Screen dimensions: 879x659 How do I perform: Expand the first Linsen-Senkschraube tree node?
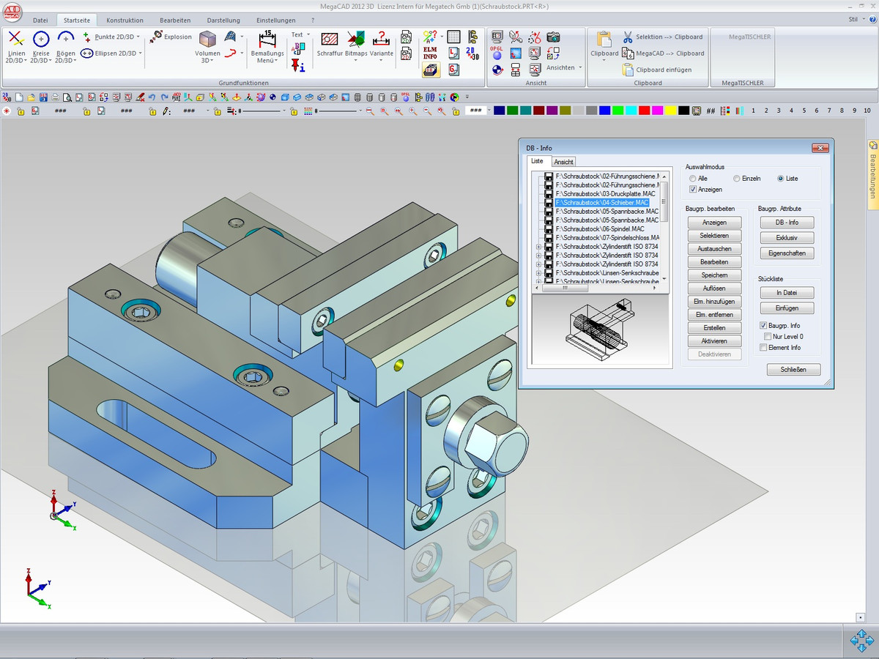pos(538,272)
